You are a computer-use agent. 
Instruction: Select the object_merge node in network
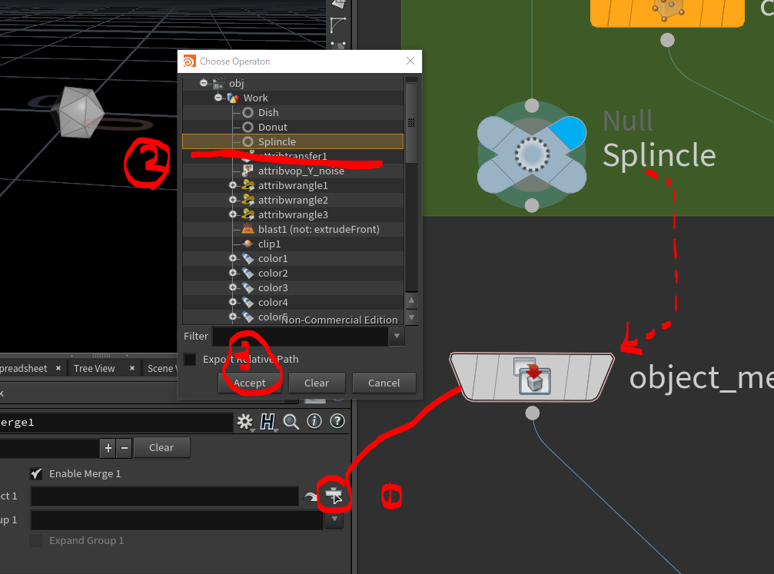tap(532, 377)
